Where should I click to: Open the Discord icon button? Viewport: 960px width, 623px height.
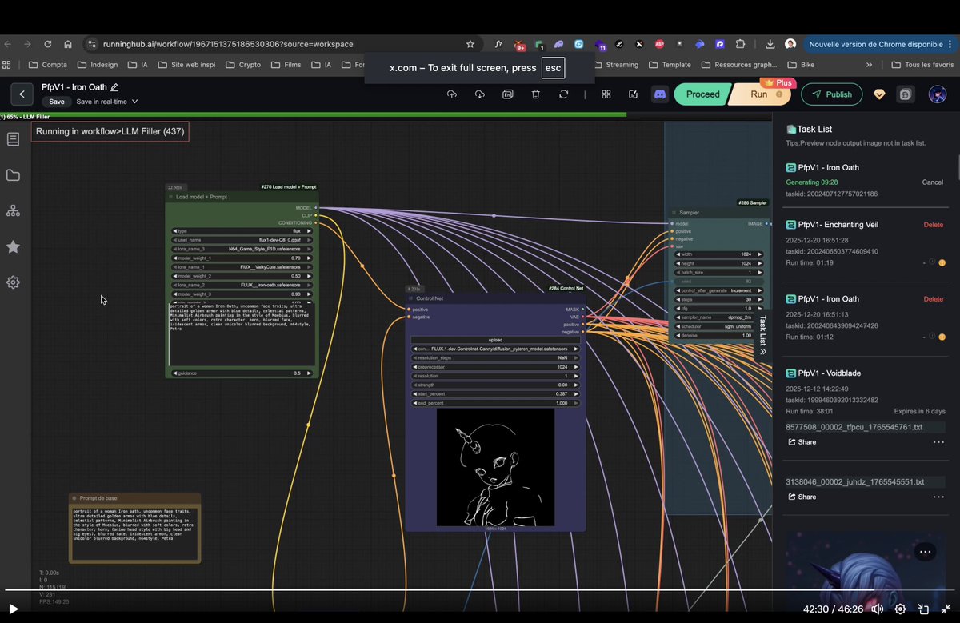coord(660,94)
